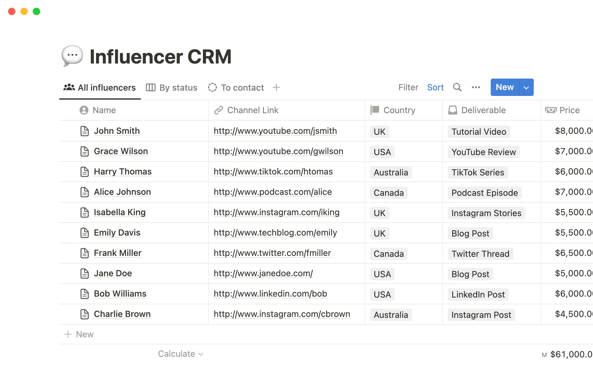Click the Search icon in toolbar
The image size is (593, 370).
[x=457, y=87]
